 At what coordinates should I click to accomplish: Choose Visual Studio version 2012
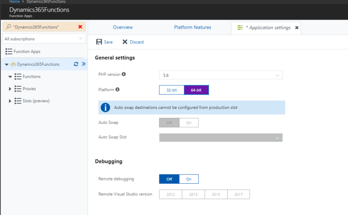pos(171,194)
